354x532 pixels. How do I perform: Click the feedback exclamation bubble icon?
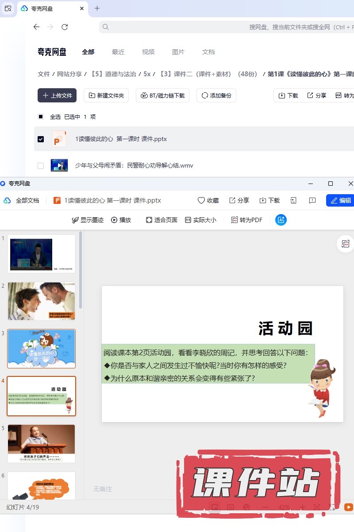click(x=312, y=200)
